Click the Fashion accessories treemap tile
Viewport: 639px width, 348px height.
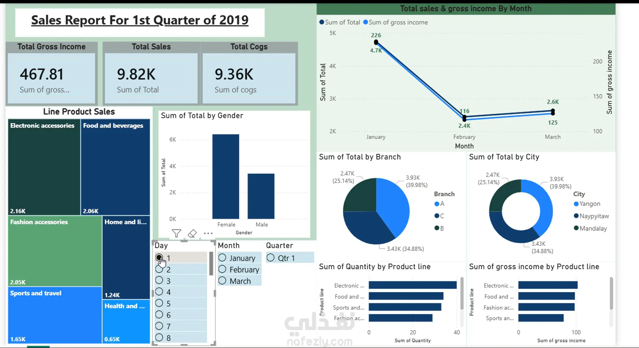(55, 251)
